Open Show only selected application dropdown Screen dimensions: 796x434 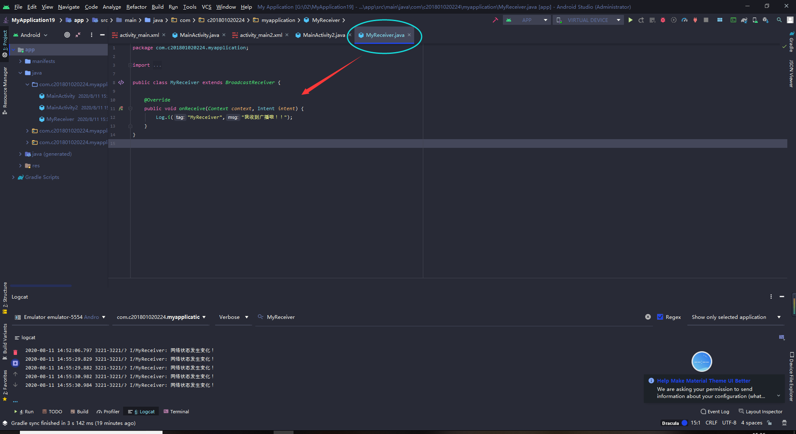(x=735, y=317)
